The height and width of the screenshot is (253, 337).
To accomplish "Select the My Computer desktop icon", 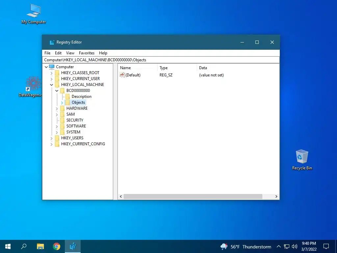I will [34, 14].
